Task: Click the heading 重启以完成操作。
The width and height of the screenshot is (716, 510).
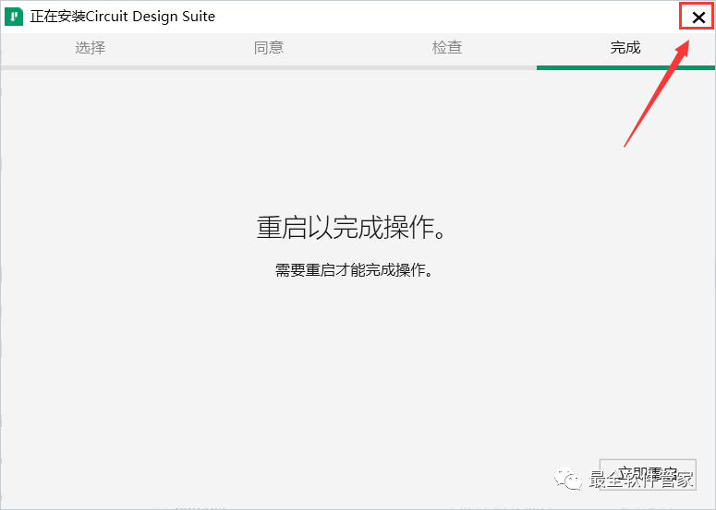Action: pos(352,227)
